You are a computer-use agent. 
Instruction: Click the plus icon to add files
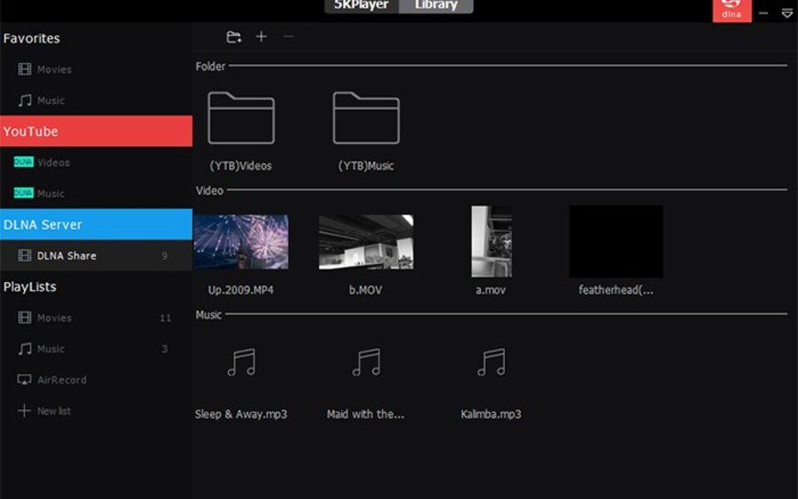click(261, 37)
